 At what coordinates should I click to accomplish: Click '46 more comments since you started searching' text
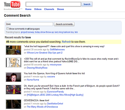(x=34, y=42)
